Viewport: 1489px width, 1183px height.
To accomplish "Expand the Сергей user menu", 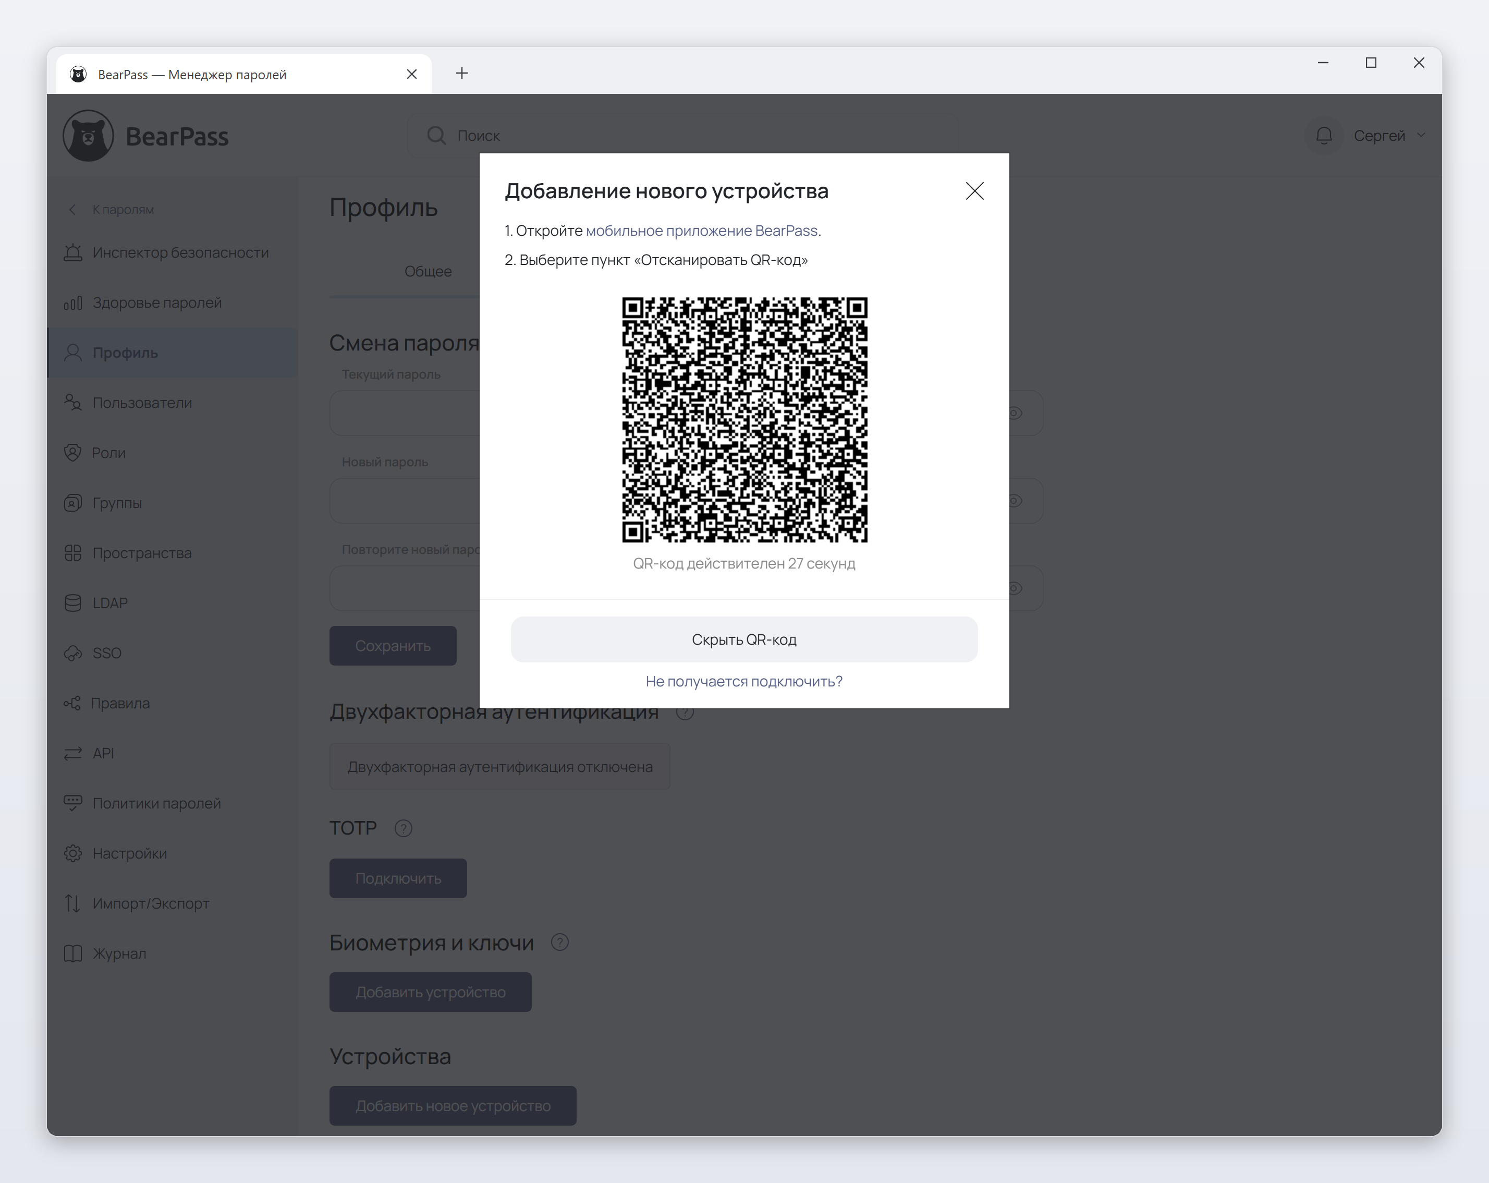I will click(x=1389, y=136).
